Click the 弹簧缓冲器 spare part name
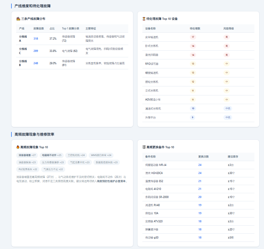Screen dimensions: 264x249 152,229
